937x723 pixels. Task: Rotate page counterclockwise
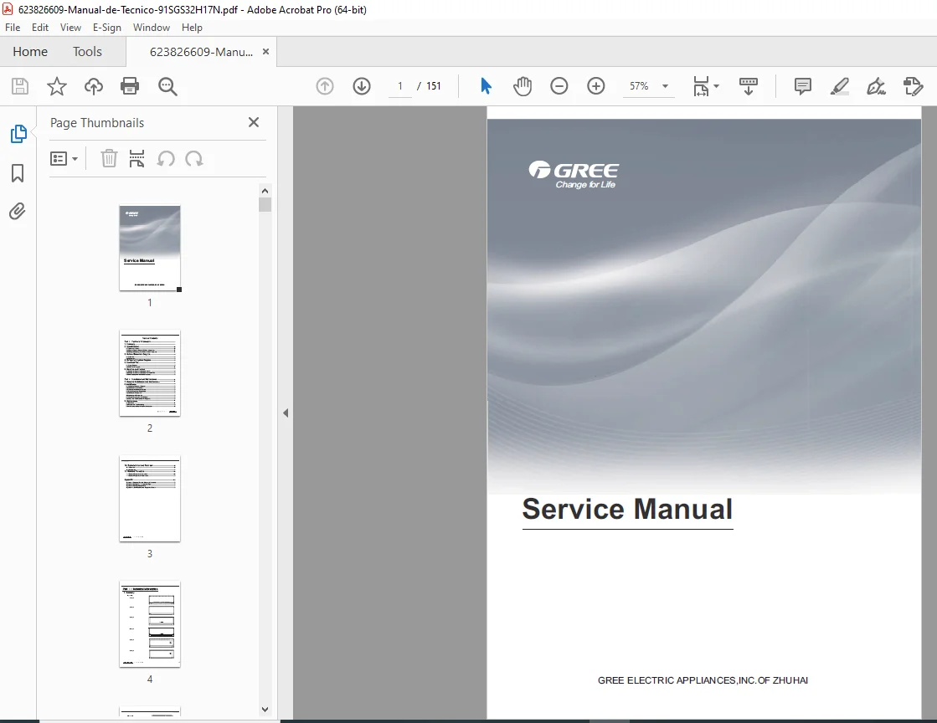click(x=166, y=159)
